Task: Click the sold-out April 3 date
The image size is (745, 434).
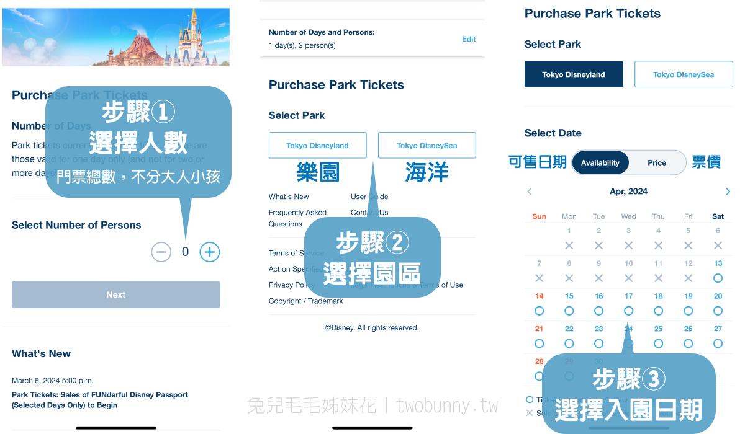Action: [629, 239]
